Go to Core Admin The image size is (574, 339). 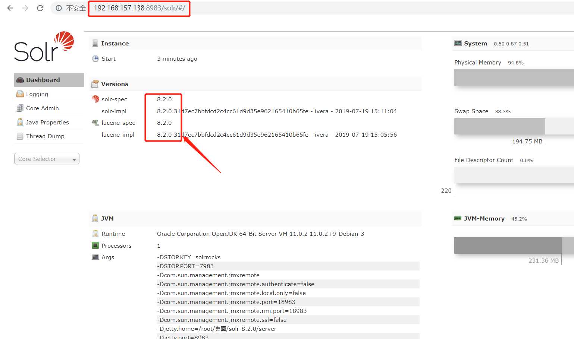pyautogui.click(x=49, y=108)
